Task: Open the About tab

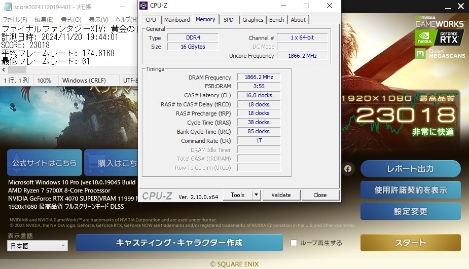Action: [x=298, y=20]
